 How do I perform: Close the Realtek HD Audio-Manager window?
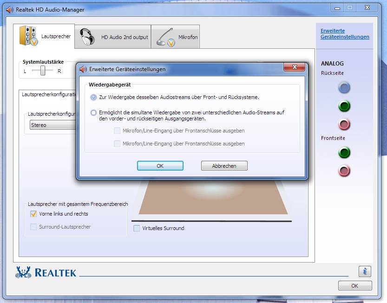click(x=367, y=8)
